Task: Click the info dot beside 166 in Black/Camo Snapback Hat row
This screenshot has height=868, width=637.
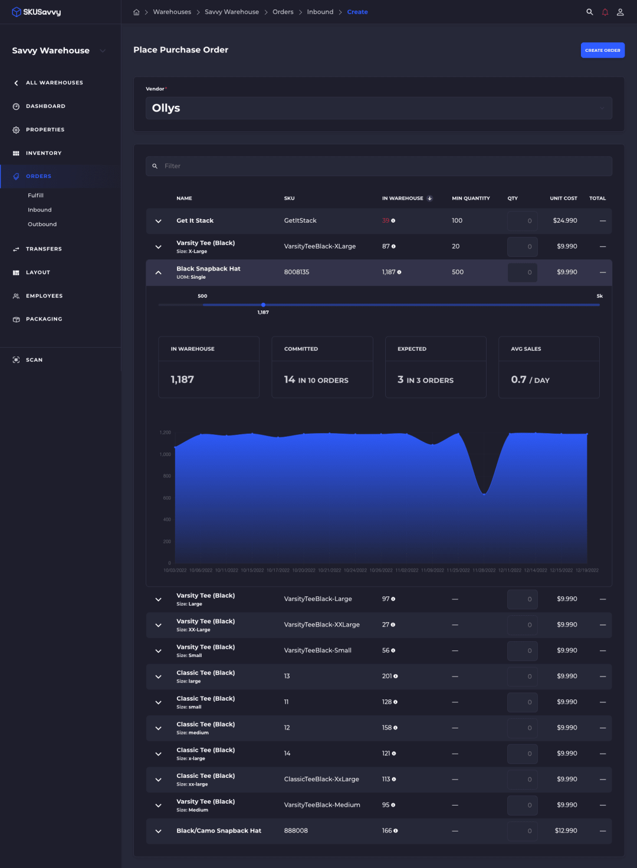Action: coord(396,831)
